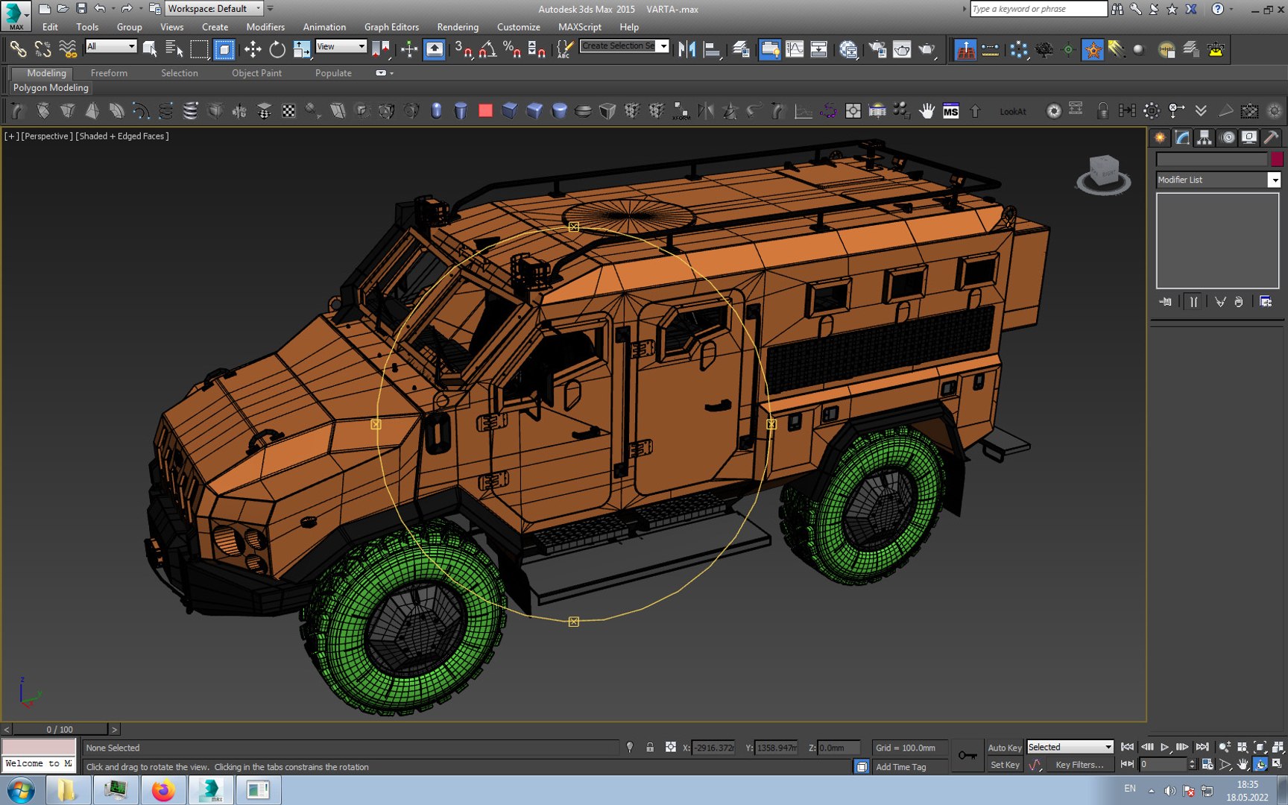Open the key filter Selected dropdown
Viewport: 1288px width, 805px height.
click(1070, 747)
